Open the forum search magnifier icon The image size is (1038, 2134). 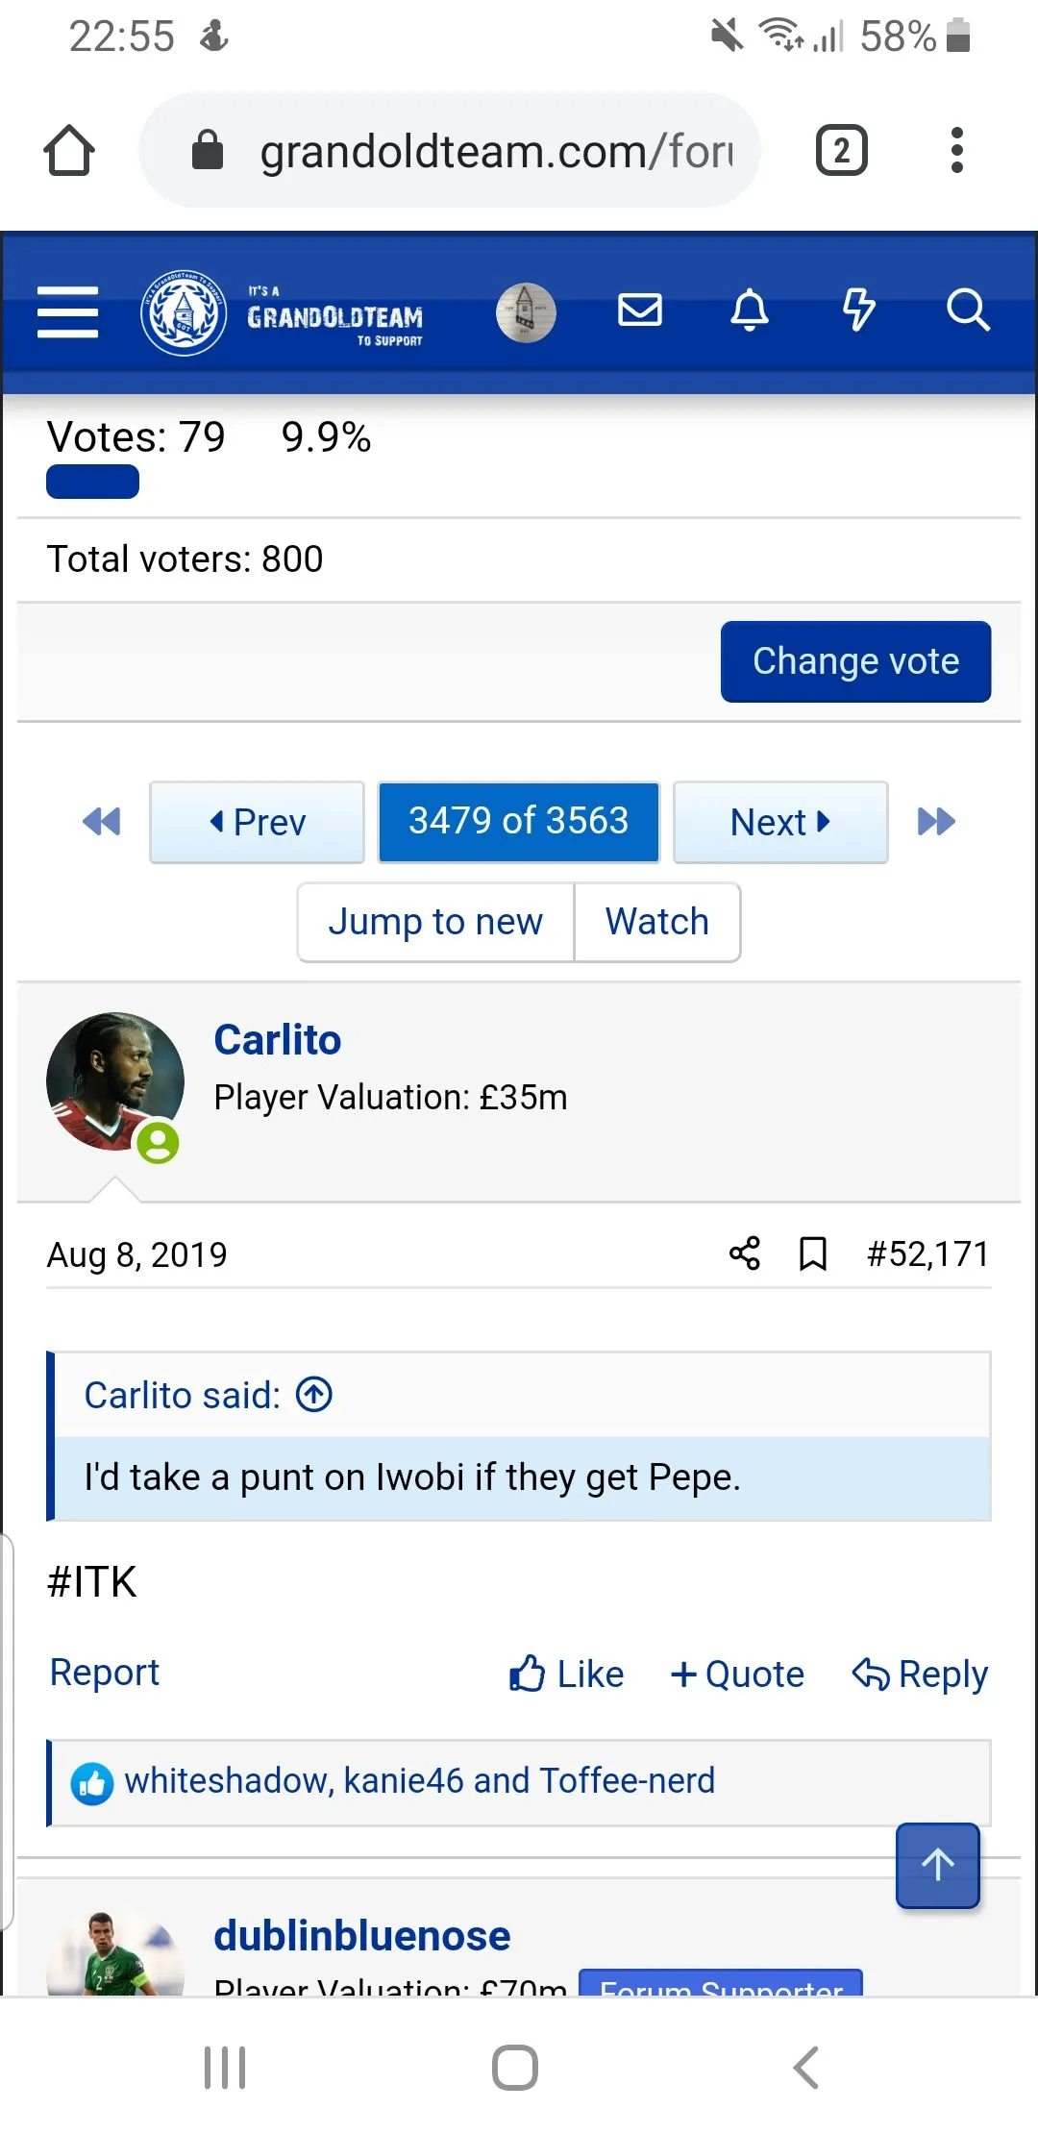pos(967,310)
